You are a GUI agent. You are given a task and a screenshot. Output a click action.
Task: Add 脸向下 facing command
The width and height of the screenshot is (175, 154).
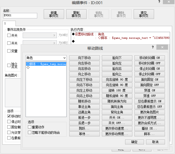tap(117, 58)
